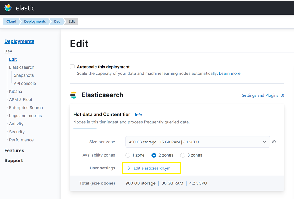Click the info link next to Hot data tier

click(138, 115)
